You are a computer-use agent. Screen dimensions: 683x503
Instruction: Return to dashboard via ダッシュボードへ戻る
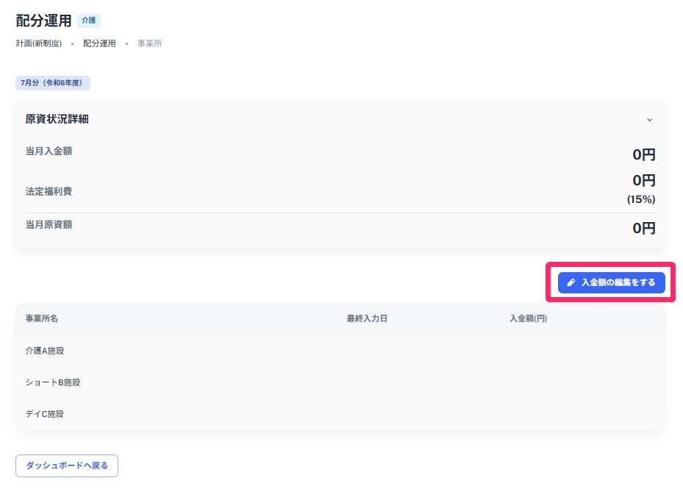tap(67, 465)
